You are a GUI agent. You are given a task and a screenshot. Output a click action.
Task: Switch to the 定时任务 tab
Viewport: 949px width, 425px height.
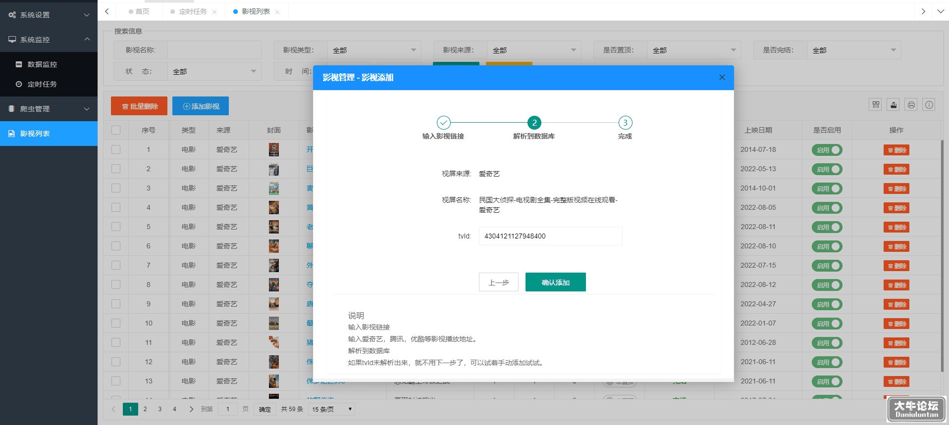pos(193,11)
